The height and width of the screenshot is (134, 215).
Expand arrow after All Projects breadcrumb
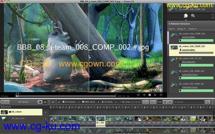point(79,102)
